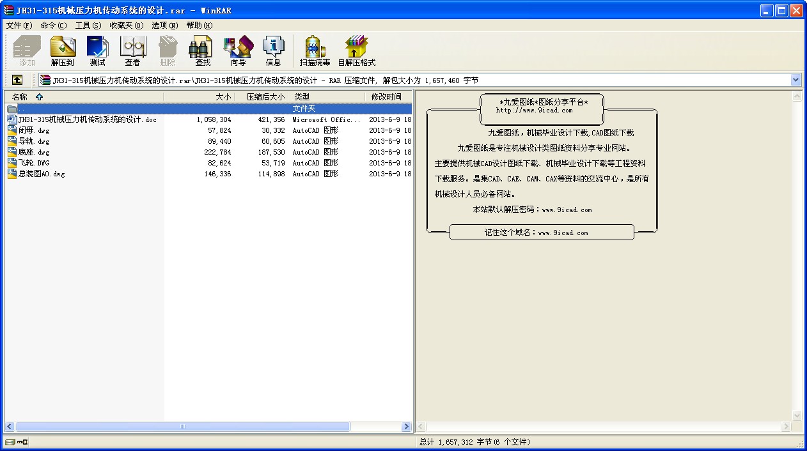Show archive 信息 (Info)
The image size is (807, 451).
[273, 51]
